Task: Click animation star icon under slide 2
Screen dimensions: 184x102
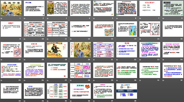Action: [x=25, y=18]
